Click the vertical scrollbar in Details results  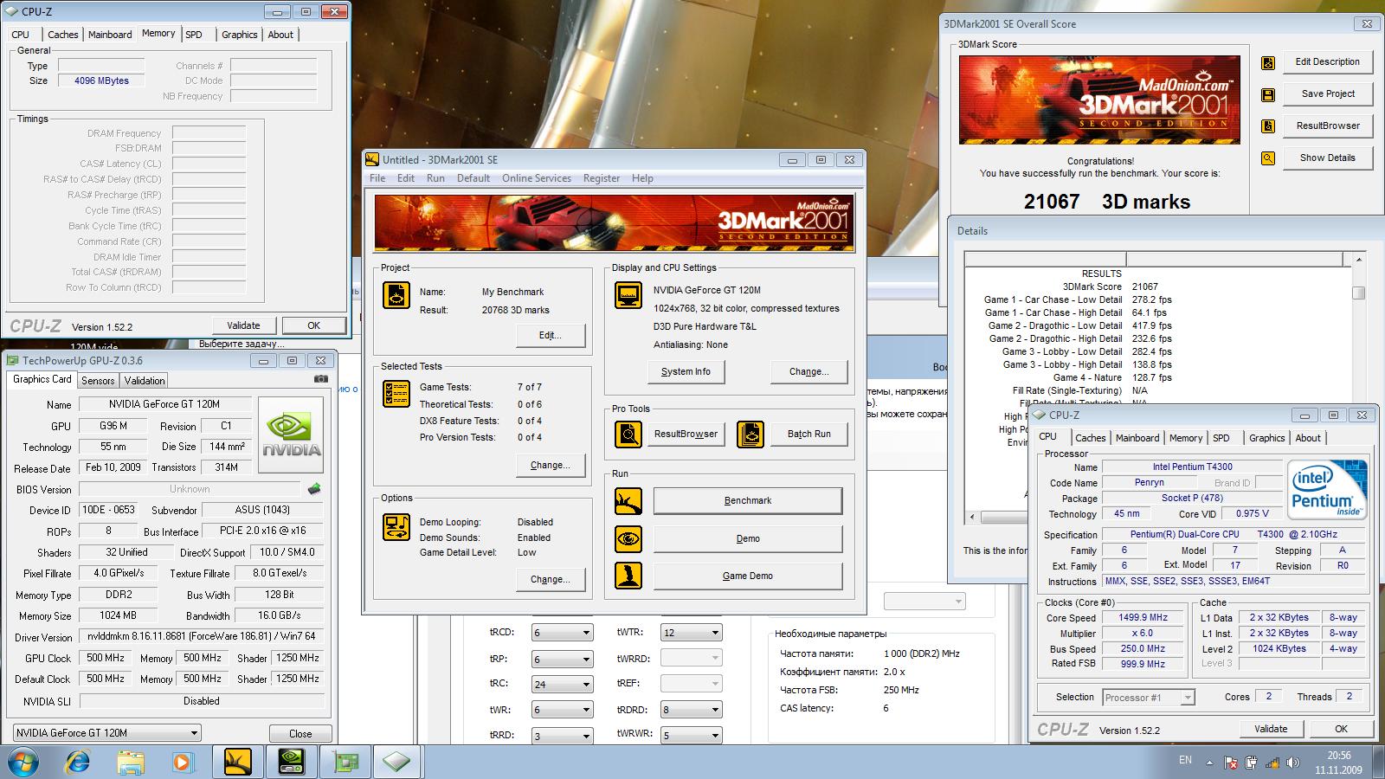[1358, 387]
